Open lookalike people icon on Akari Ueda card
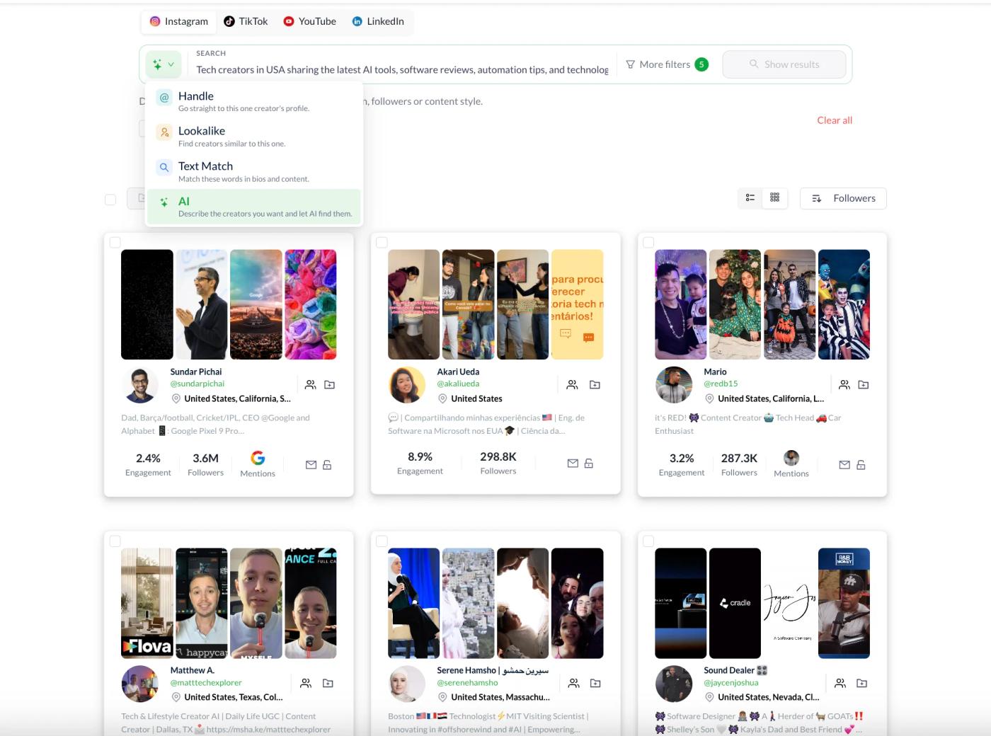 pos(572,385)
